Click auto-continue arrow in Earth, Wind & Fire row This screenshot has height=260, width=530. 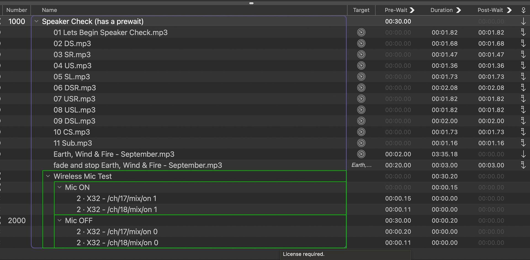pos(523,154)
